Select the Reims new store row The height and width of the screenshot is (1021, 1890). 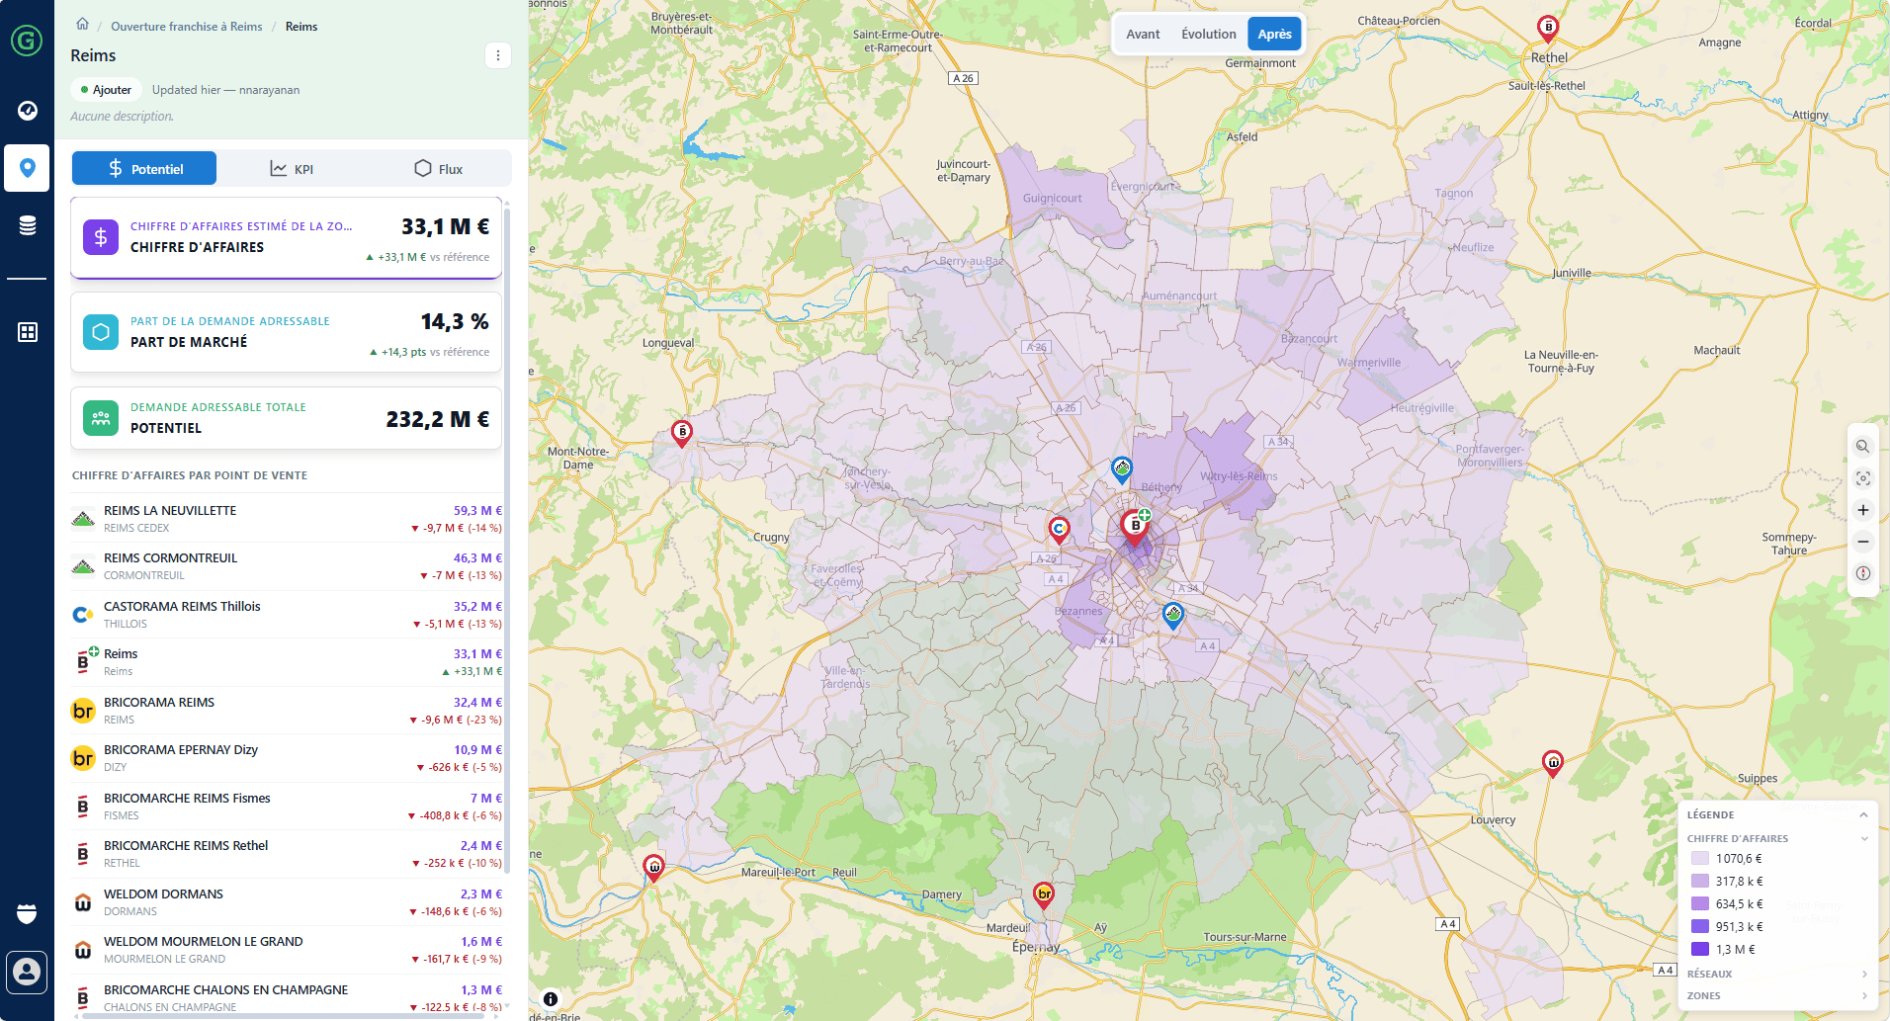point(287,662)
